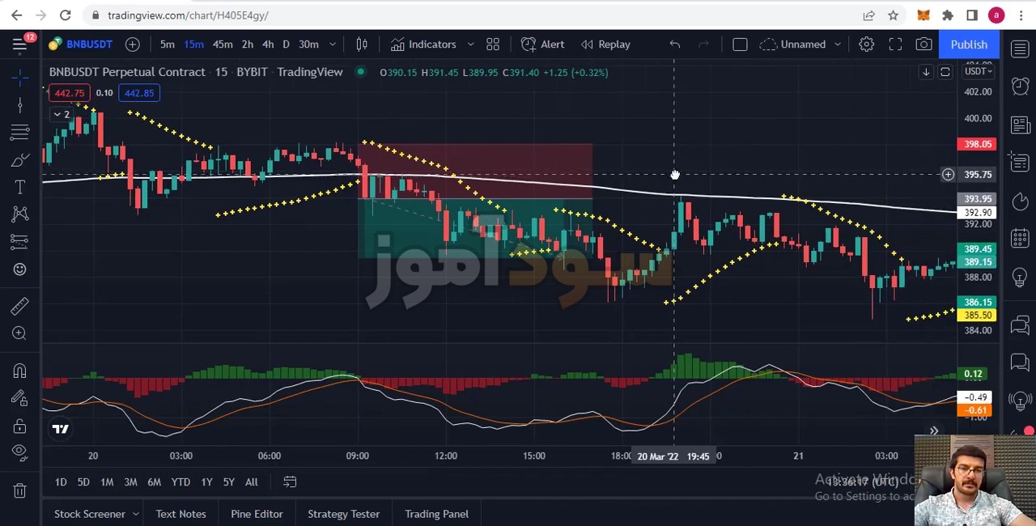Screen dimensions: 1036x526
Task: Activate the zoom in tool
Action: coord(20,333)
